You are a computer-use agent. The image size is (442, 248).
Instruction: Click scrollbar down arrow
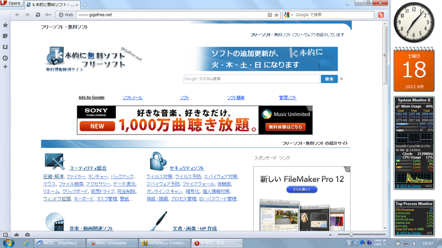tap(385, 228)
